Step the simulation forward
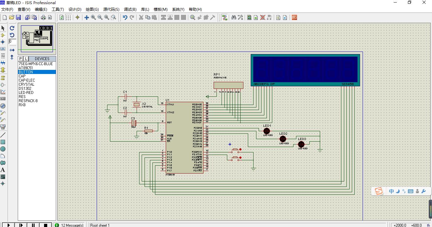 click(x=21, y=225)
